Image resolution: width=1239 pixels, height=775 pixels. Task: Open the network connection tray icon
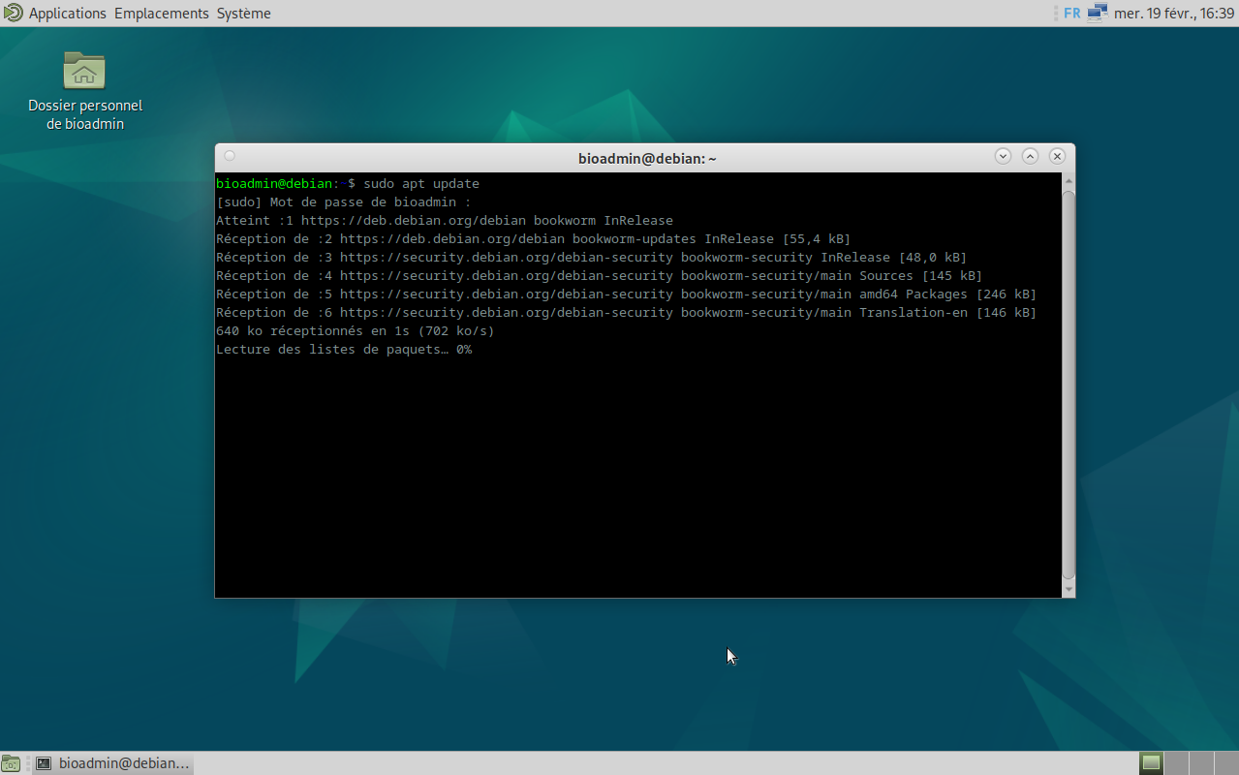[1097, 14]
